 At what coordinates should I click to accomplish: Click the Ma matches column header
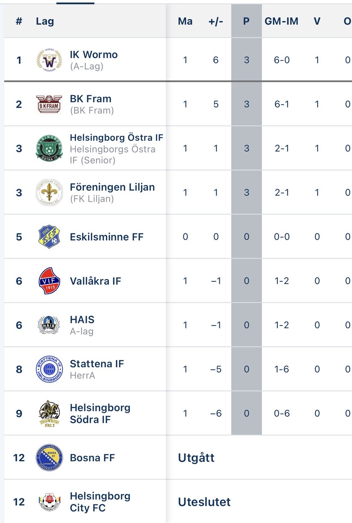185,21
